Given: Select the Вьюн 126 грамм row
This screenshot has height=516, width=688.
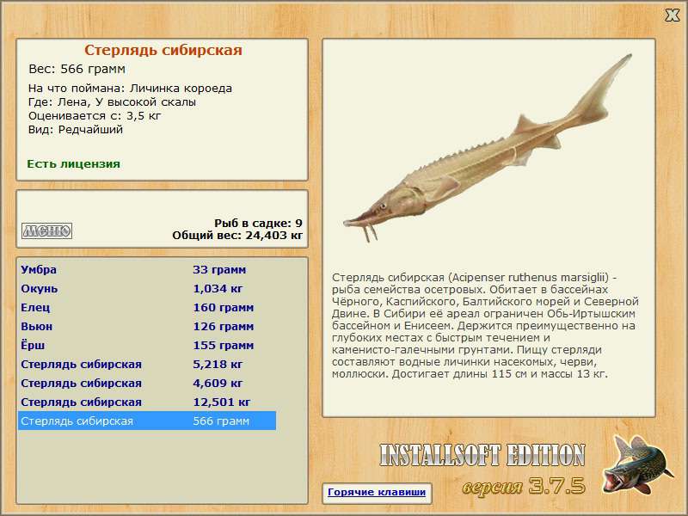Looking at the screenshot, I should click(147, 326).
